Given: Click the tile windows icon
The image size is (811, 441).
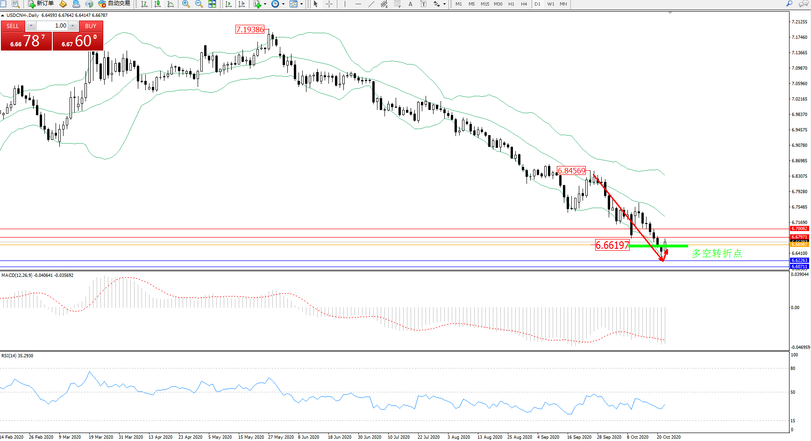Looking at the screenshot, I should click(x=212, y=4).
